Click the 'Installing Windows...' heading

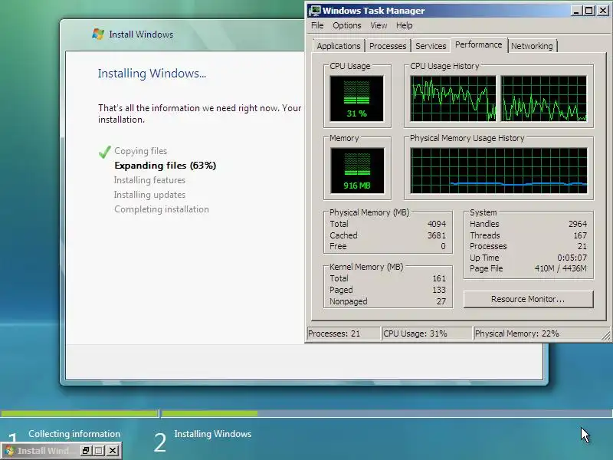click(152, 73)
